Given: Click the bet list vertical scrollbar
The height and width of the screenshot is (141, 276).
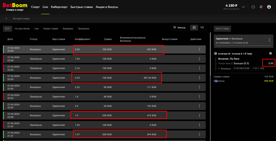Looking at the screenshot, I should coord(208,86).
